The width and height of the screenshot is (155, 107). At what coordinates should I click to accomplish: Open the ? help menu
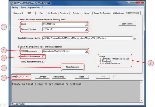click(43, 7)
